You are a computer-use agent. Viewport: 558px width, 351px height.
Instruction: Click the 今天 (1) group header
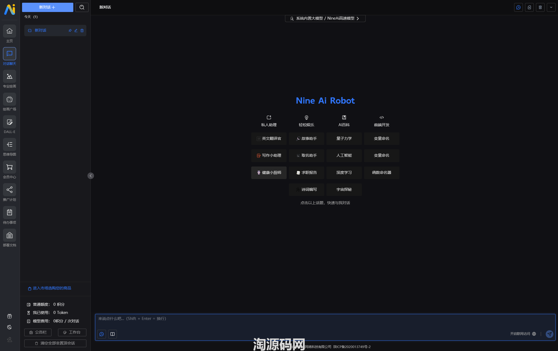click(31, 17)
